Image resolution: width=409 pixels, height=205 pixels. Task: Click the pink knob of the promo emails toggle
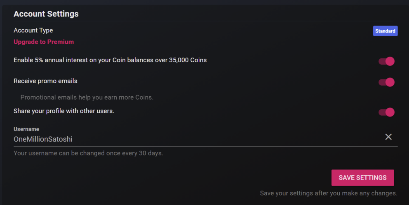coord(390,82)
